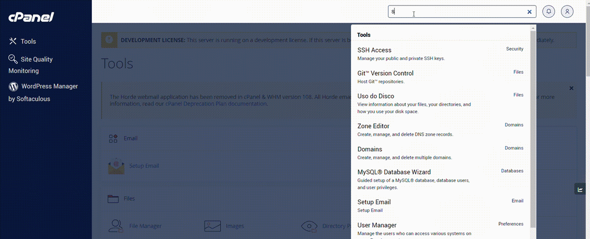Open the statistics chart side button
The height and width of the screenshot is (239, 590).
click(x=580, y=189)
